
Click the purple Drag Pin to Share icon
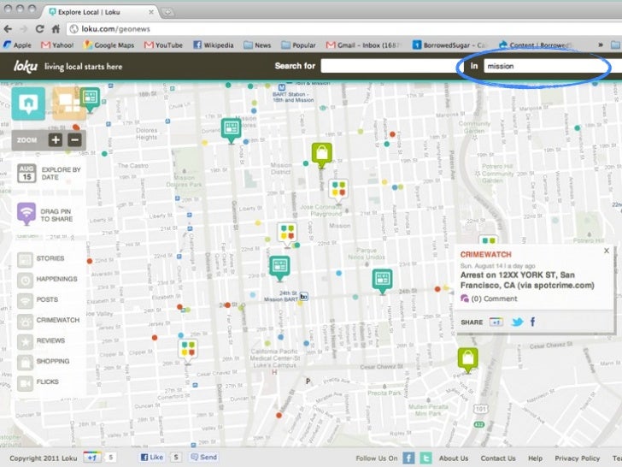(x=26, y=214)
